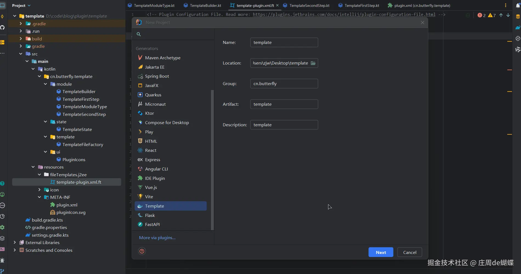Viewport: 521px width, 274px height.
Task: Select the JavaFX generator icon
Action: point(140,85)
